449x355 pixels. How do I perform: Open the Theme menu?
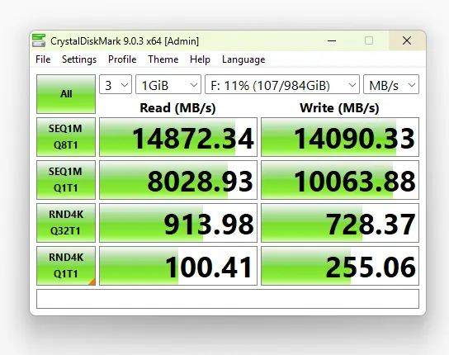point(163,59)
